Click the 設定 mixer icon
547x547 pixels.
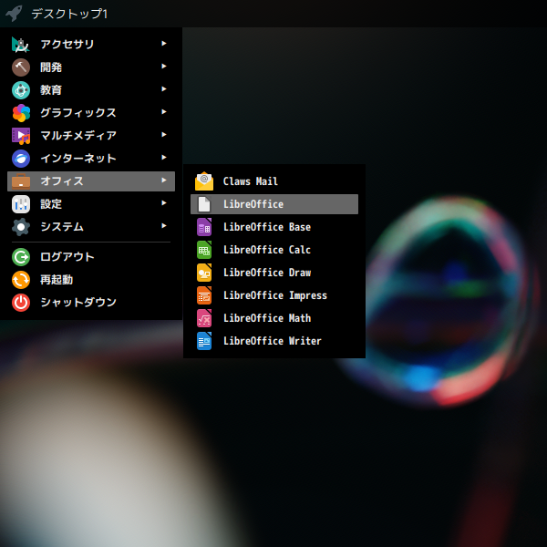pyautogui.click(x=21, y=204)
